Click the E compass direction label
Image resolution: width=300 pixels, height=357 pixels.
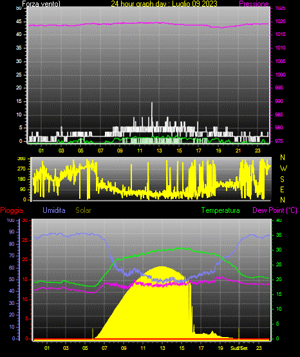point(282,189)
